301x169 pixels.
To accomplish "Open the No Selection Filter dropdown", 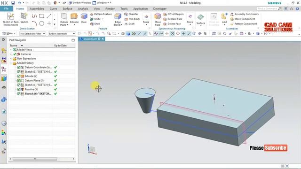I will tap(32, 33).
